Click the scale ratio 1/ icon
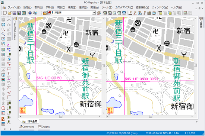The image size is (205, 136). pos(3,70)
